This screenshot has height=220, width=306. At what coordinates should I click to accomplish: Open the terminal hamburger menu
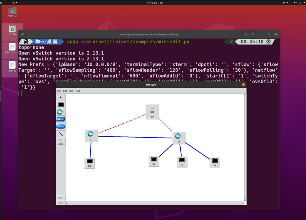(x=253, y=34)
